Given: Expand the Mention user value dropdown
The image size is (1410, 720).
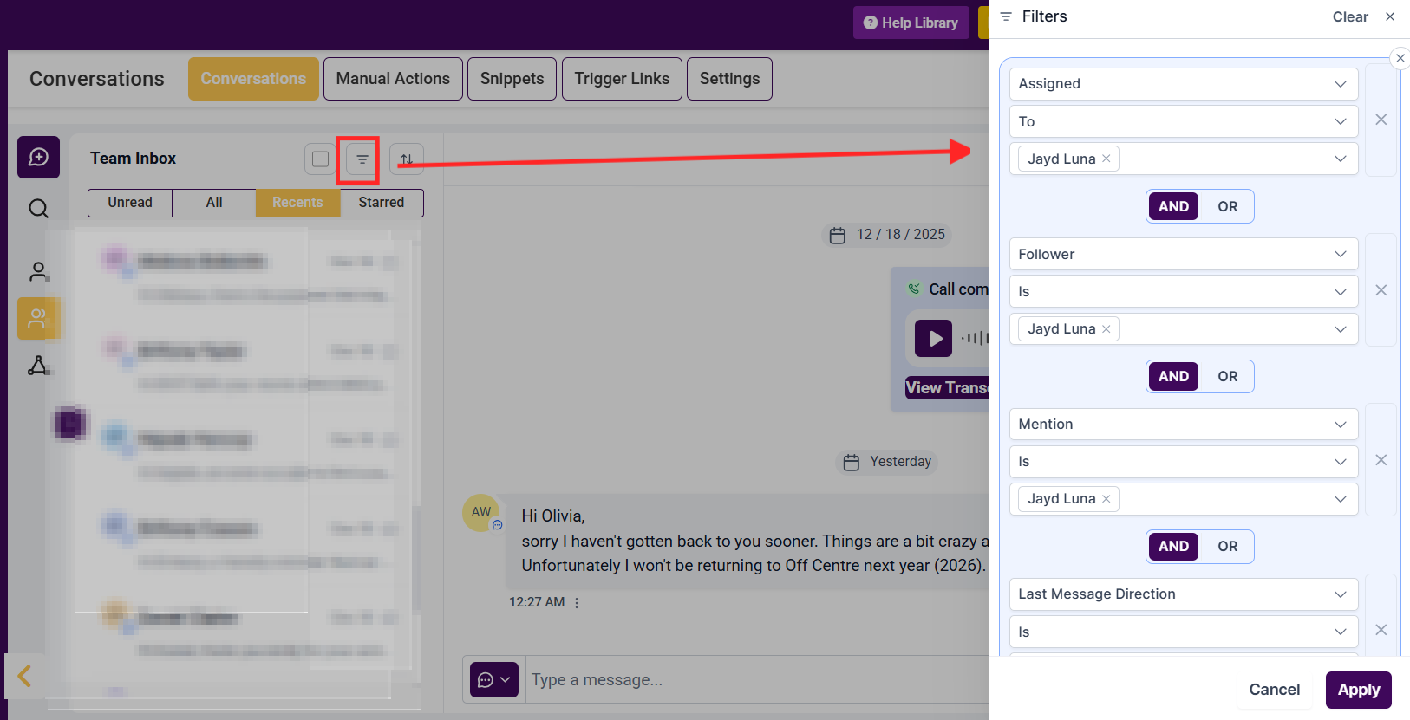Looking at the screenshot, I should pyautogui.click(x=1184, y=498).
